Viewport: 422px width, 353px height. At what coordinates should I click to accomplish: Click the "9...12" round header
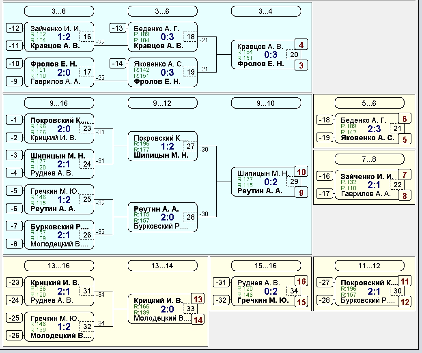(x=162, y=103)
